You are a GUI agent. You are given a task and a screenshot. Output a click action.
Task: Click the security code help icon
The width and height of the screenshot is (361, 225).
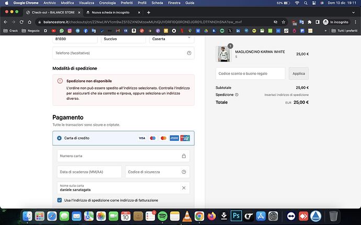click(184, 172)
